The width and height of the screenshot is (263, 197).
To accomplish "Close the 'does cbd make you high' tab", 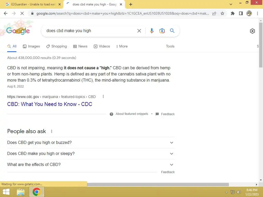I will 121,4.
